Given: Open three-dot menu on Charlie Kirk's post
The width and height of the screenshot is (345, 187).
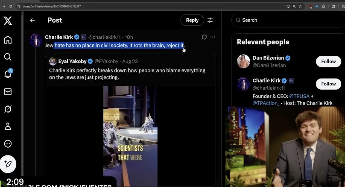Looking at the screenshot, I should pos(213,37).
